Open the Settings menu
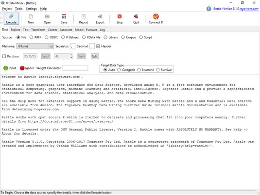 (31, 9)
